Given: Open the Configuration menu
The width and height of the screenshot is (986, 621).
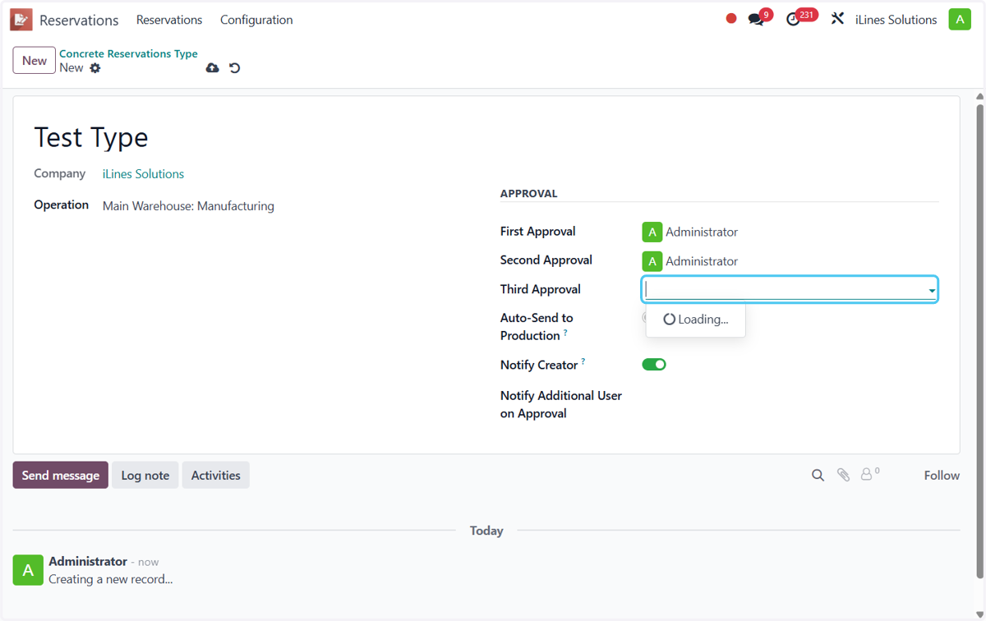Looking at the screenshot, I should click(256, 20).
